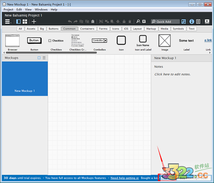This screenshot has height=183, width=214.
Task: Pick the Image placeholder control
Action: coord(164,43)
